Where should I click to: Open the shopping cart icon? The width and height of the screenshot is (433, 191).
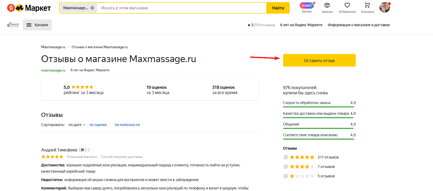click(x=367, y=5)
